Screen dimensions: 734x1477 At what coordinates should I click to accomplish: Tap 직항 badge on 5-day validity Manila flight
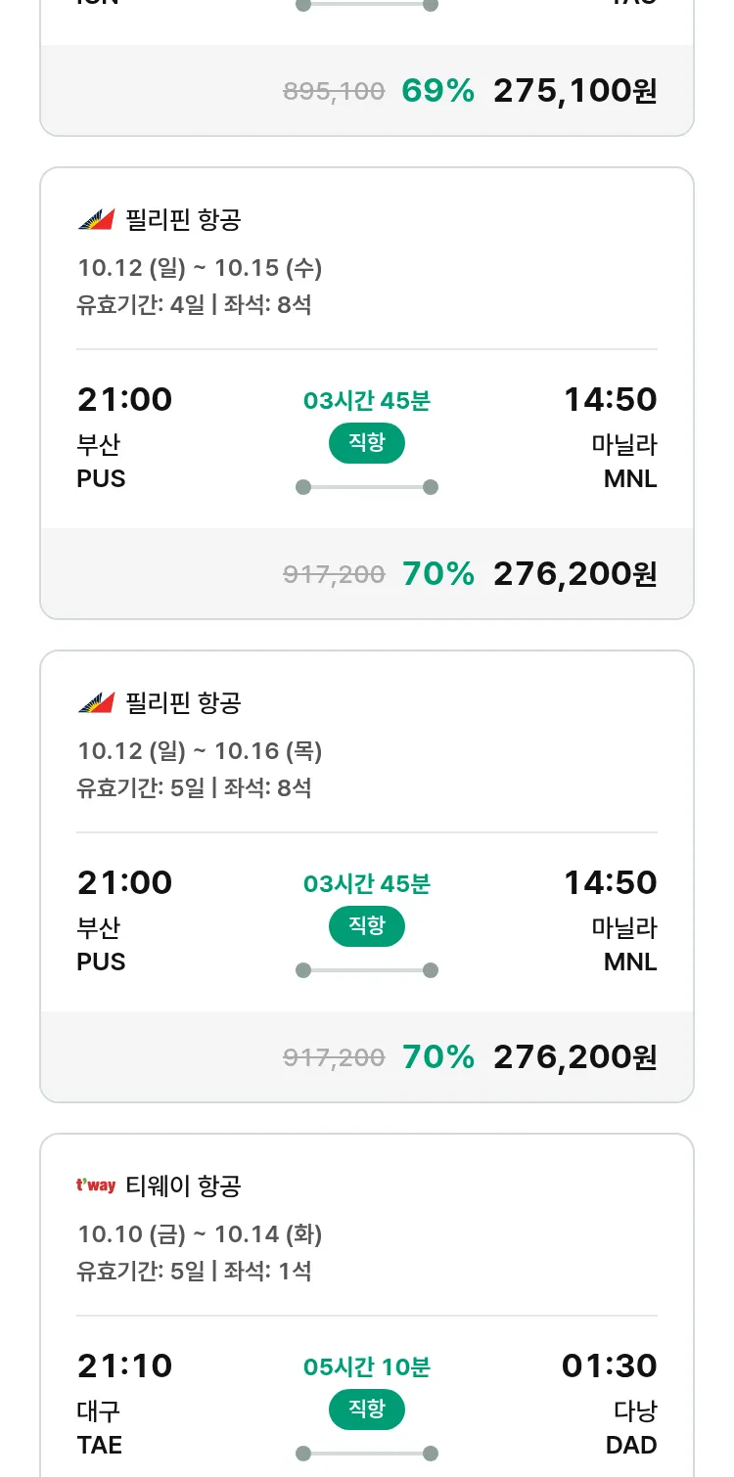pos(367,926)
